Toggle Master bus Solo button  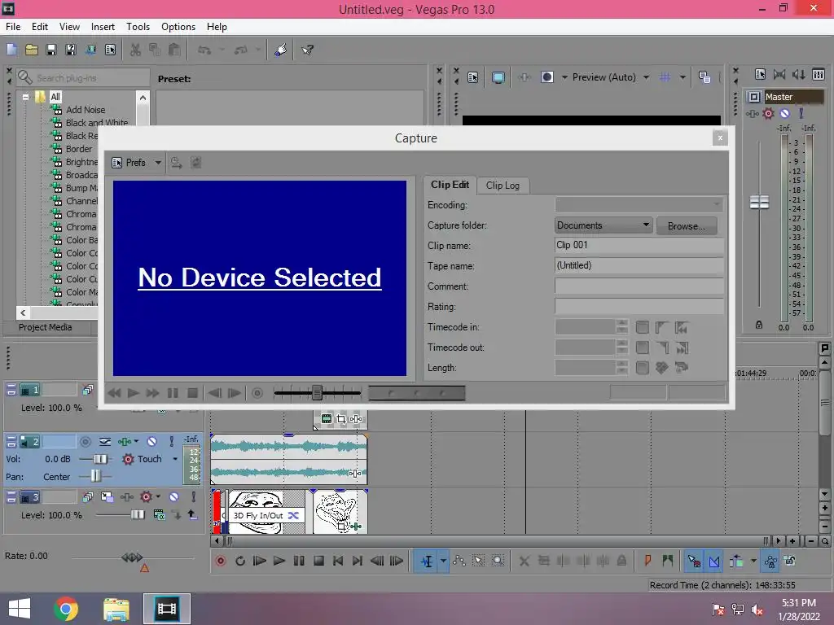click(x=801, y=113)
